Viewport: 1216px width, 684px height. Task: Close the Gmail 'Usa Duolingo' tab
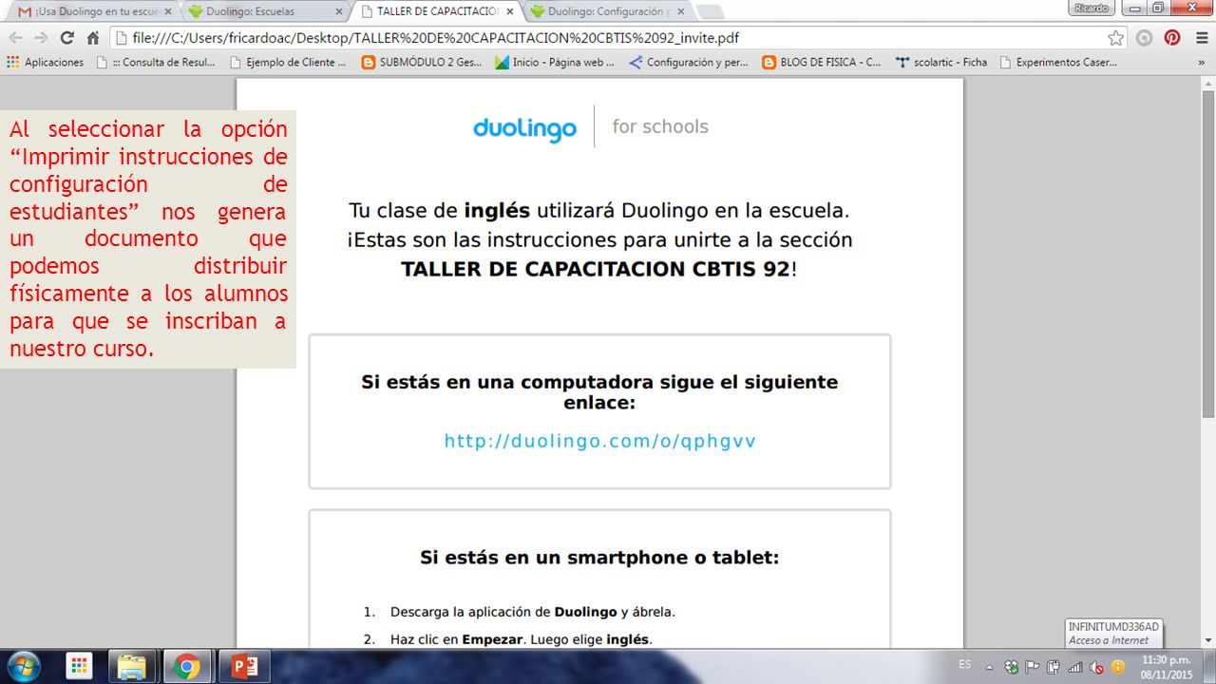168,11
